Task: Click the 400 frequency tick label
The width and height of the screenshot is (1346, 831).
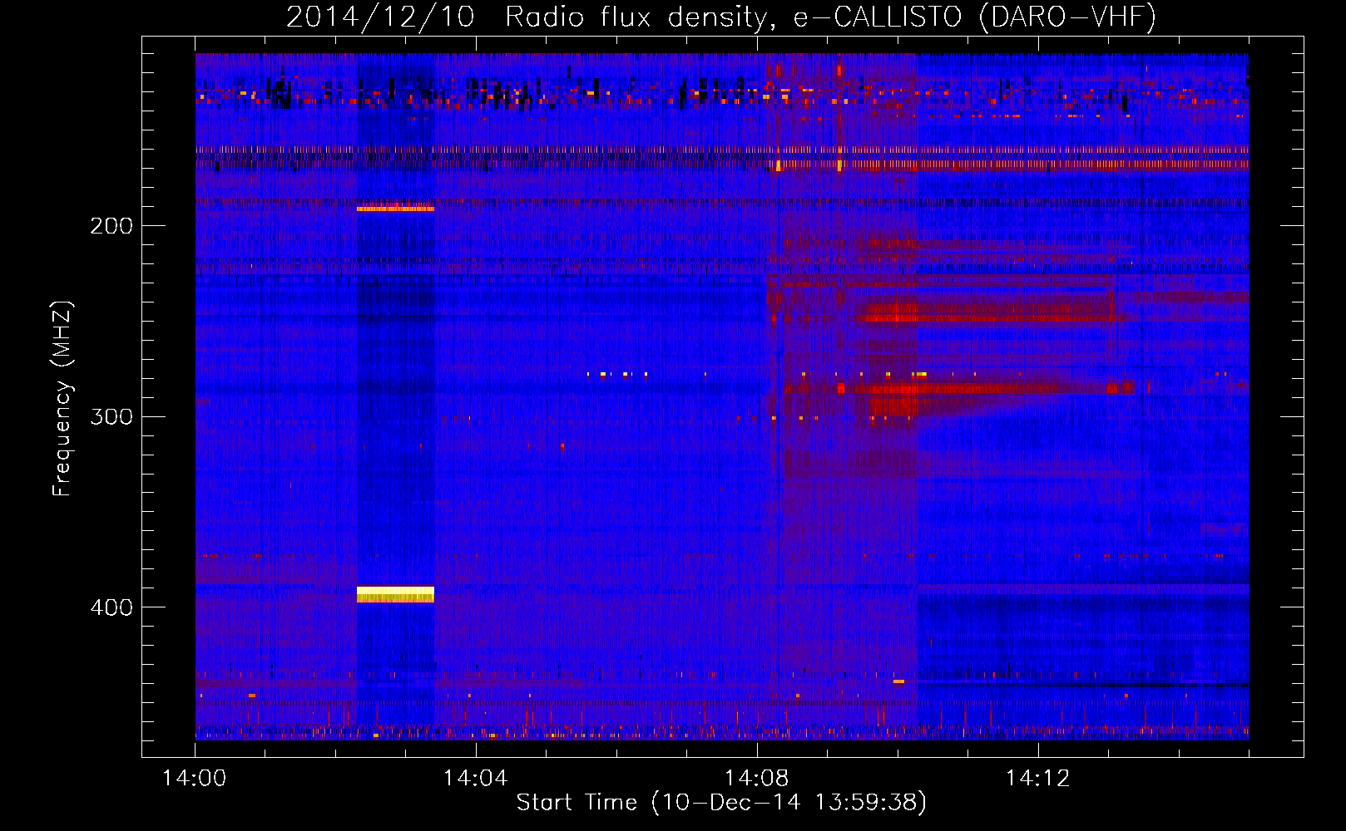Action: pos(111,607)
